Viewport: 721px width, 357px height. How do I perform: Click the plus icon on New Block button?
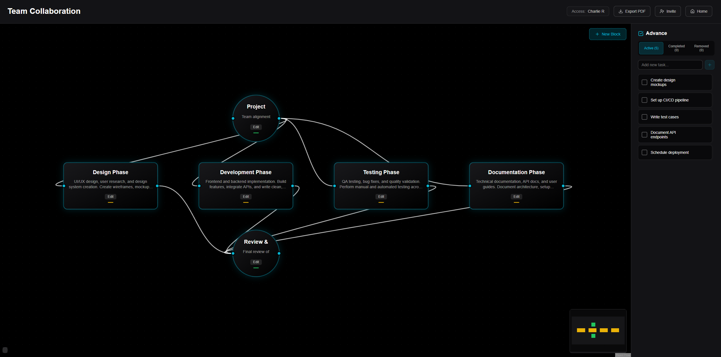click(x=597, y=34)
